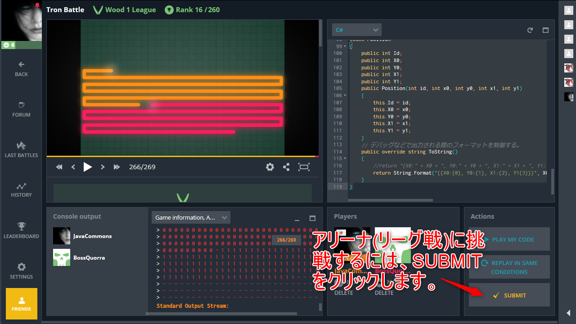The image size is (576, 324).
Task: Skip to the last frame with fast-forward icon
Action: tap(117, 167)
